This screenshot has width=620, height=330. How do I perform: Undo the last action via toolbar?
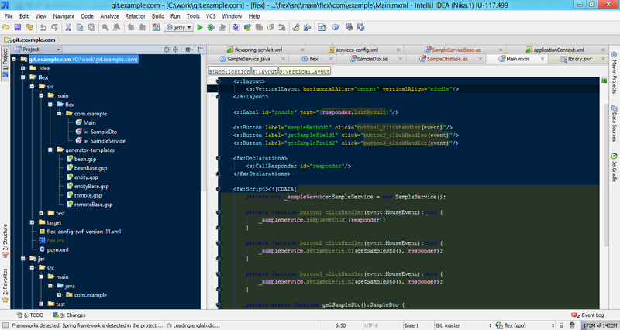(43, 27)
